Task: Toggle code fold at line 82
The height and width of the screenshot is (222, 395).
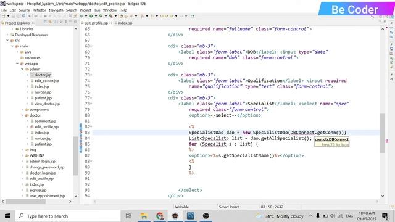Action: [x=91, y=126]
